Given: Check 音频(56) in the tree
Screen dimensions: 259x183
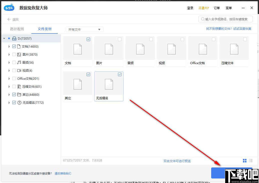Looking at the screenshot, I should [14, 62].
